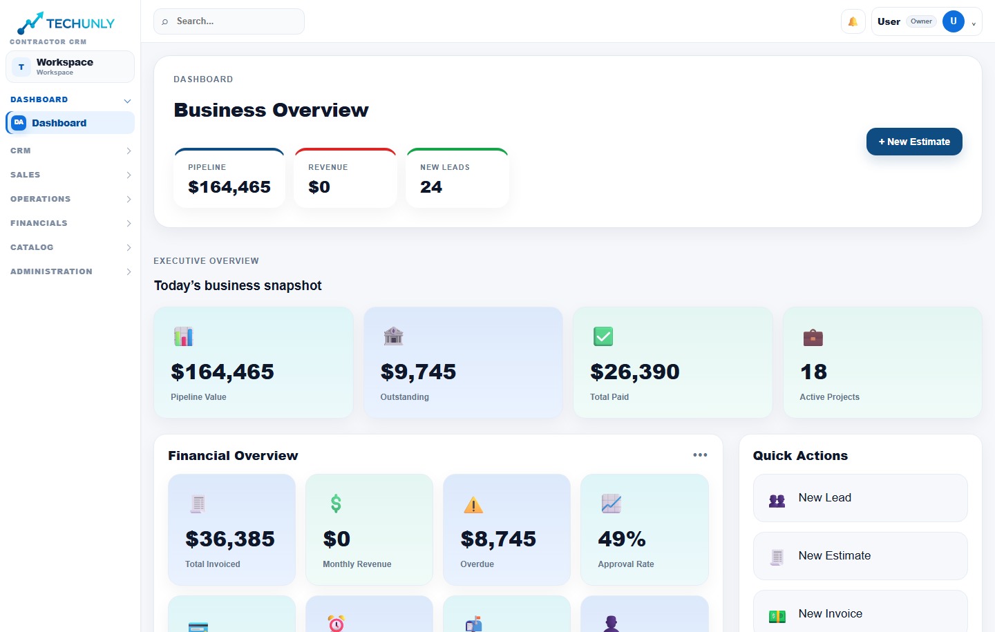Viewport: 995px width, 632px height.
Task: Open the Financial Overview three-dot menu
Action: 700,454
